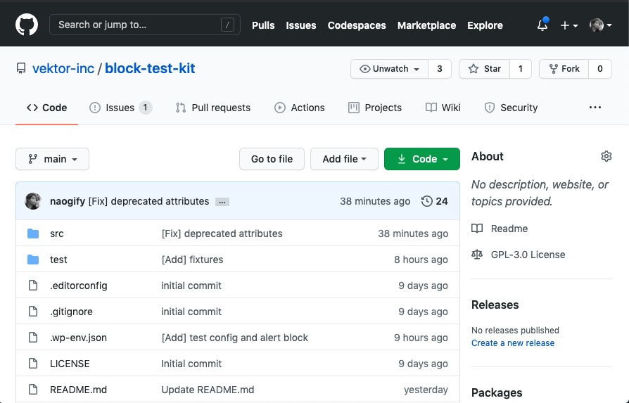
Task: Open the Actions tab
Action: point(300,108)
